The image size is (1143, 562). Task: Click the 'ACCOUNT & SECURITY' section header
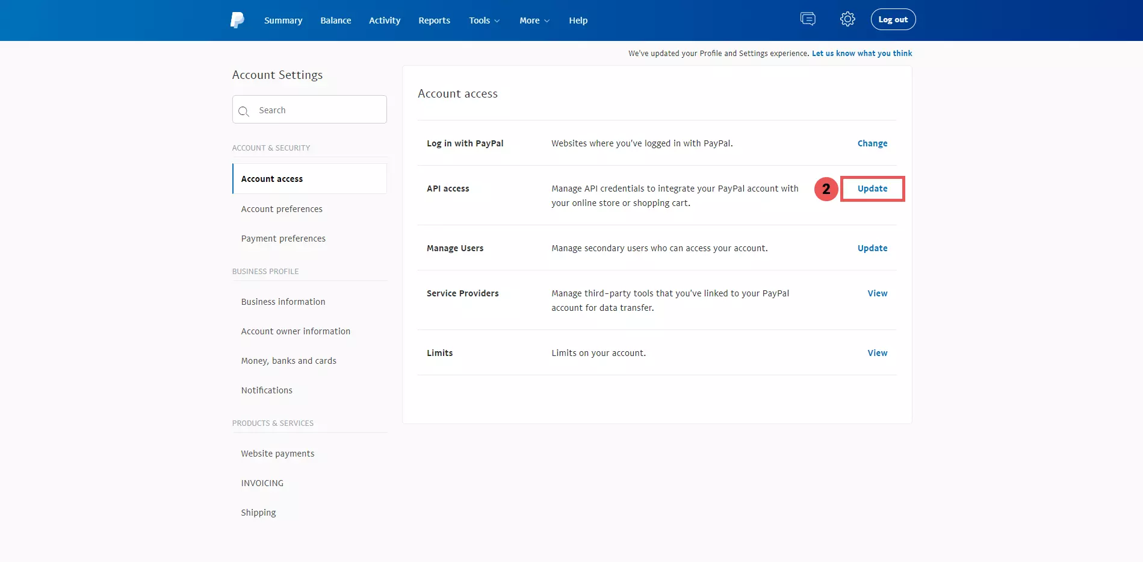point(271,148)
